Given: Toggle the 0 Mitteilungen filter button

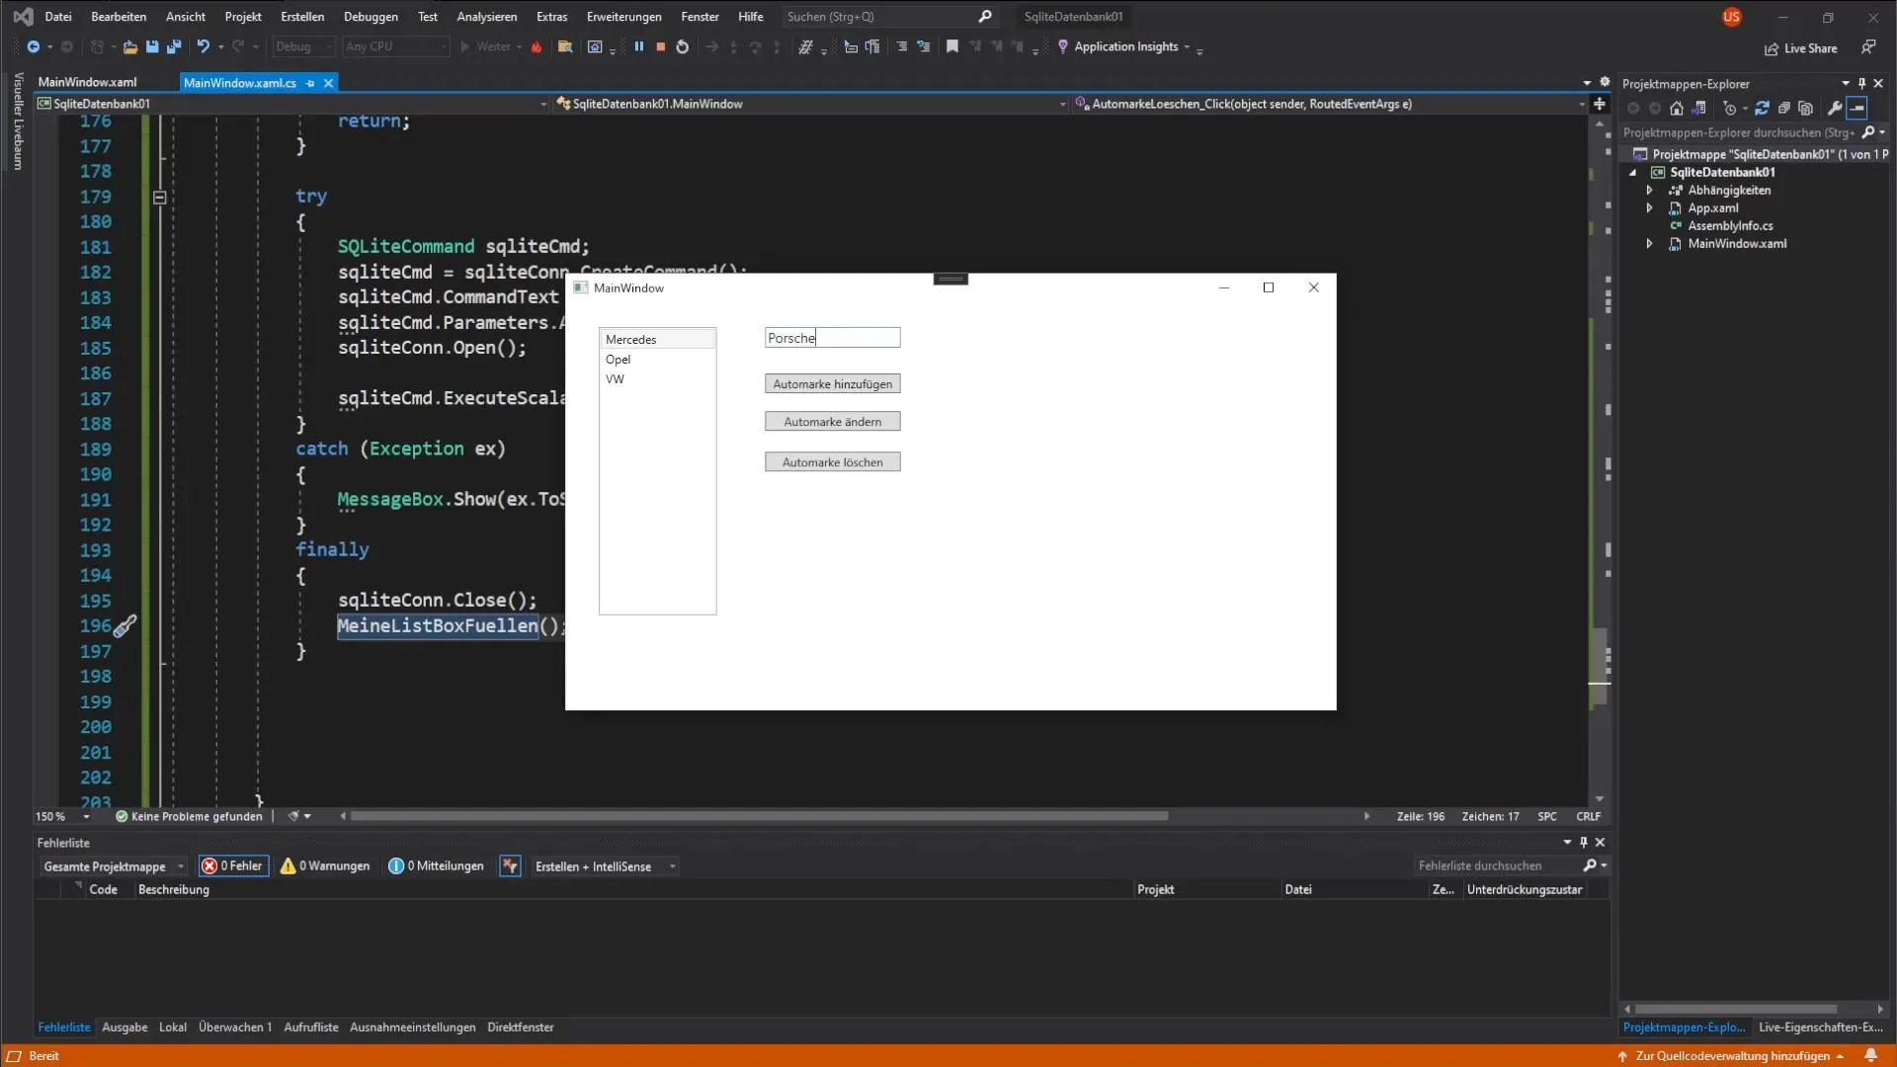Looking at the screenshot, I should [x=436, y=866].
